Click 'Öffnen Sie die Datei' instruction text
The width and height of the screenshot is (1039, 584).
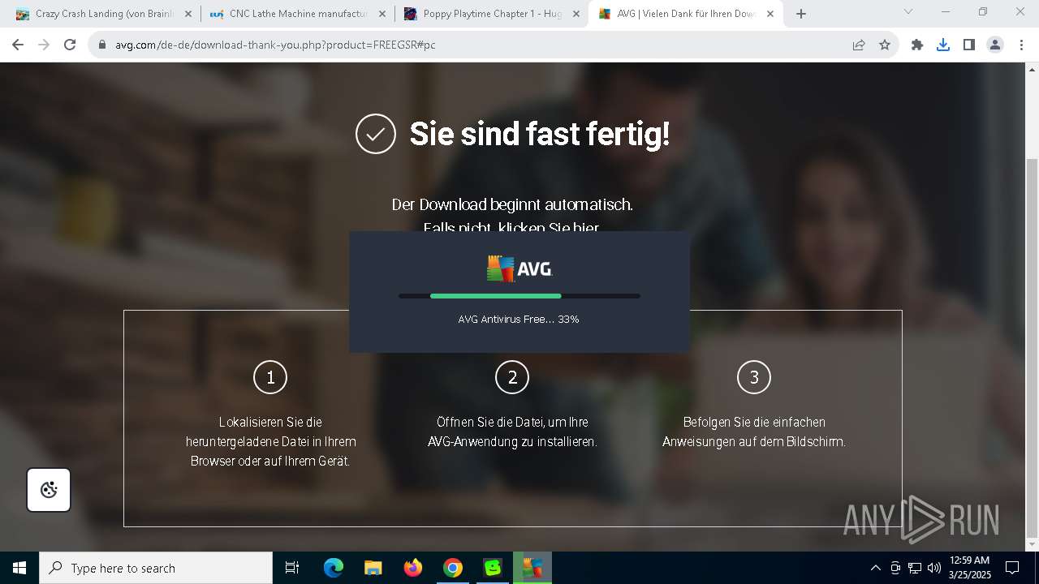pyautogui.click(x=512, y=432)
